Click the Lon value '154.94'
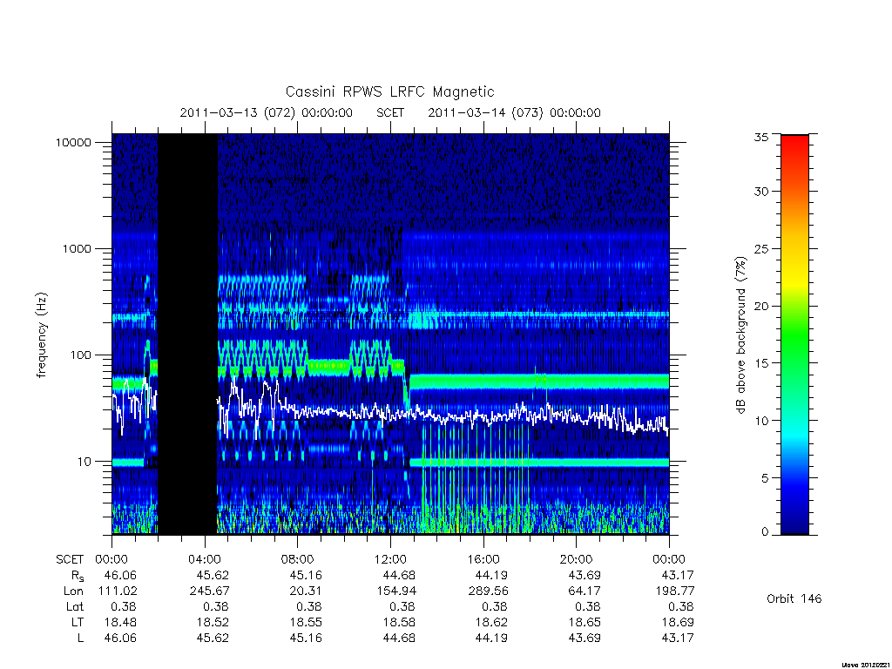Screen dimensions: 892x669 click(396, 591)
